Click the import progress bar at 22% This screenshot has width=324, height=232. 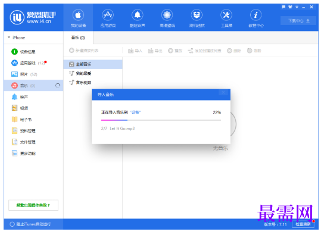[161, 120]
